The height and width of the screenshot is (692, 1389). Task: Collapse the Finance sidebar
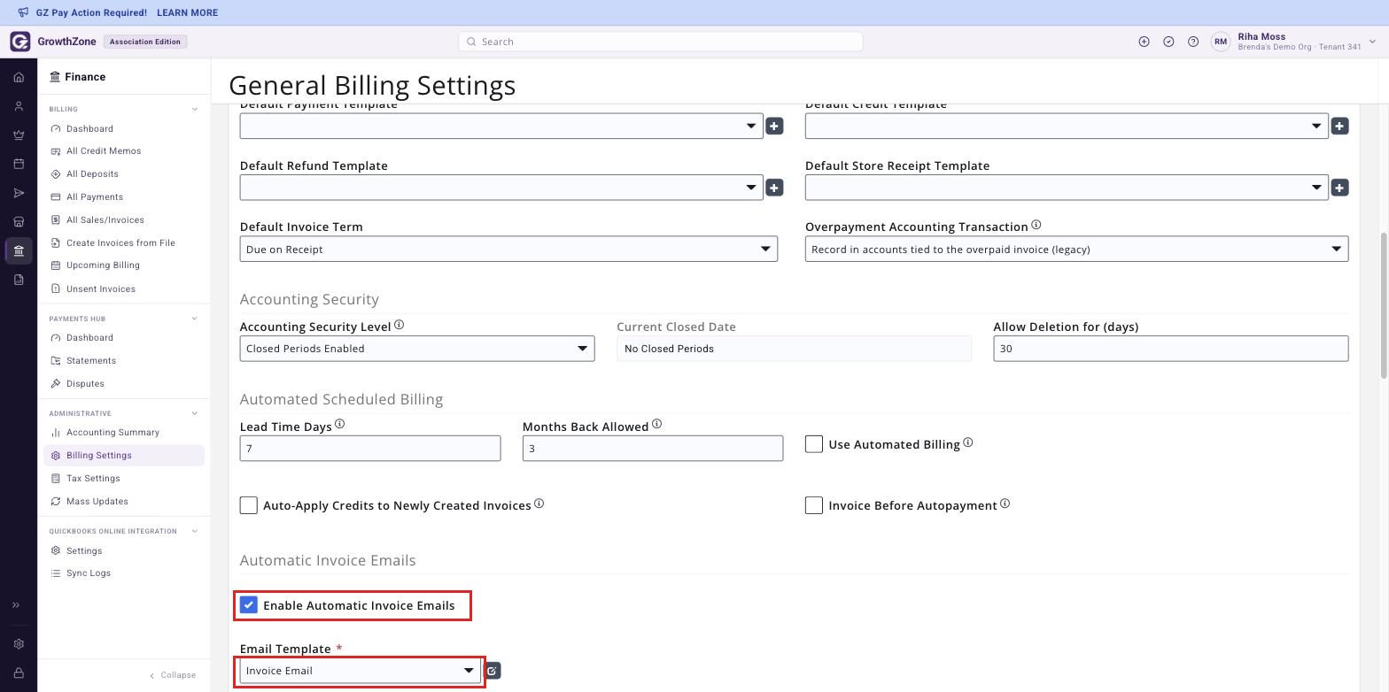[173, 675]
